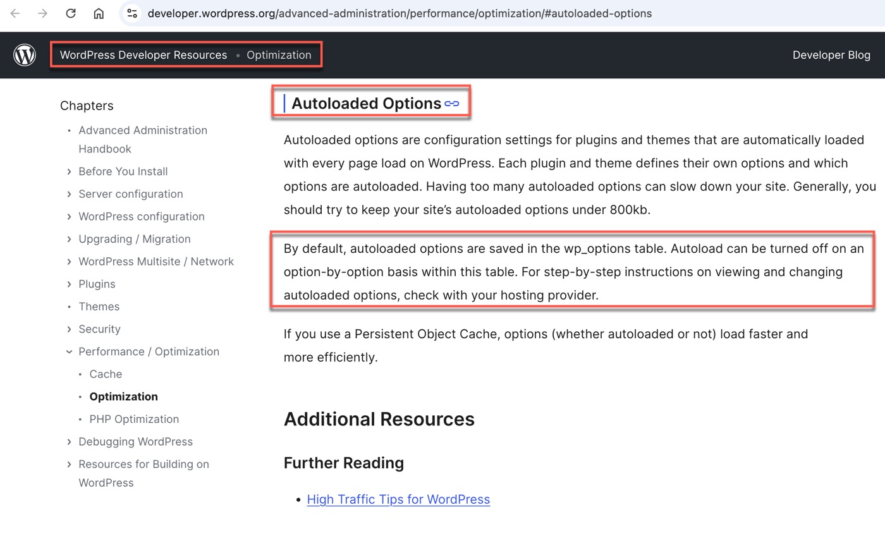Click paragraph starting 'Autoloaded options are configuration'
Screen dimensions: 885x536
(580, 174)
